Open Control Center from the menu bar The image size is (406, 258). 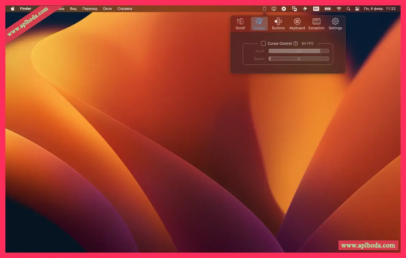coord(357,9)
